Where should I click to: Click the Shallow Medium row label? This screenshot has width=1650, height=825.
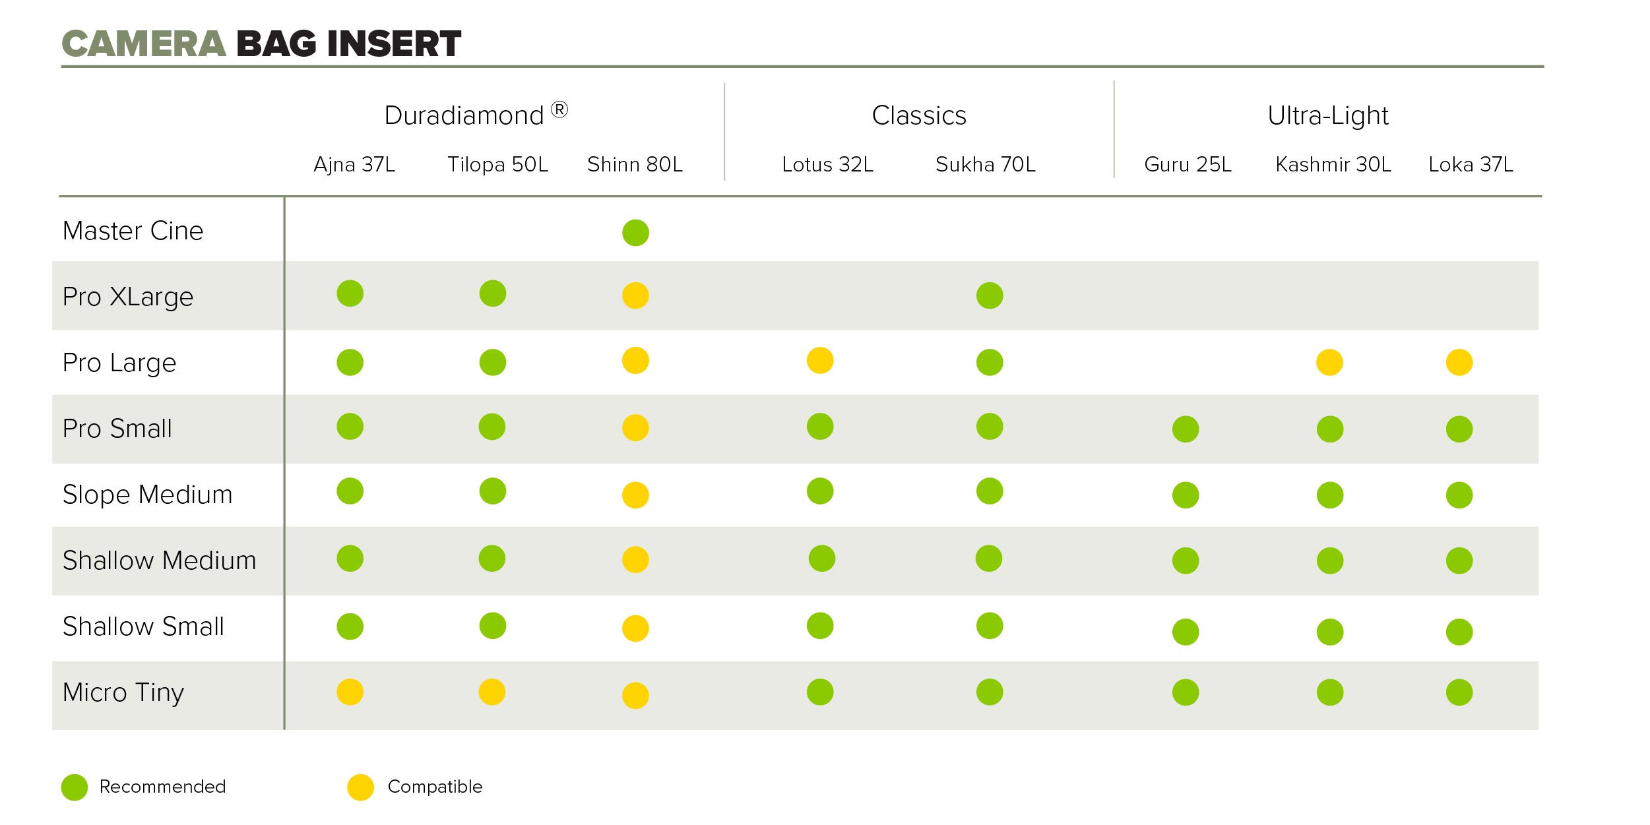159,561
